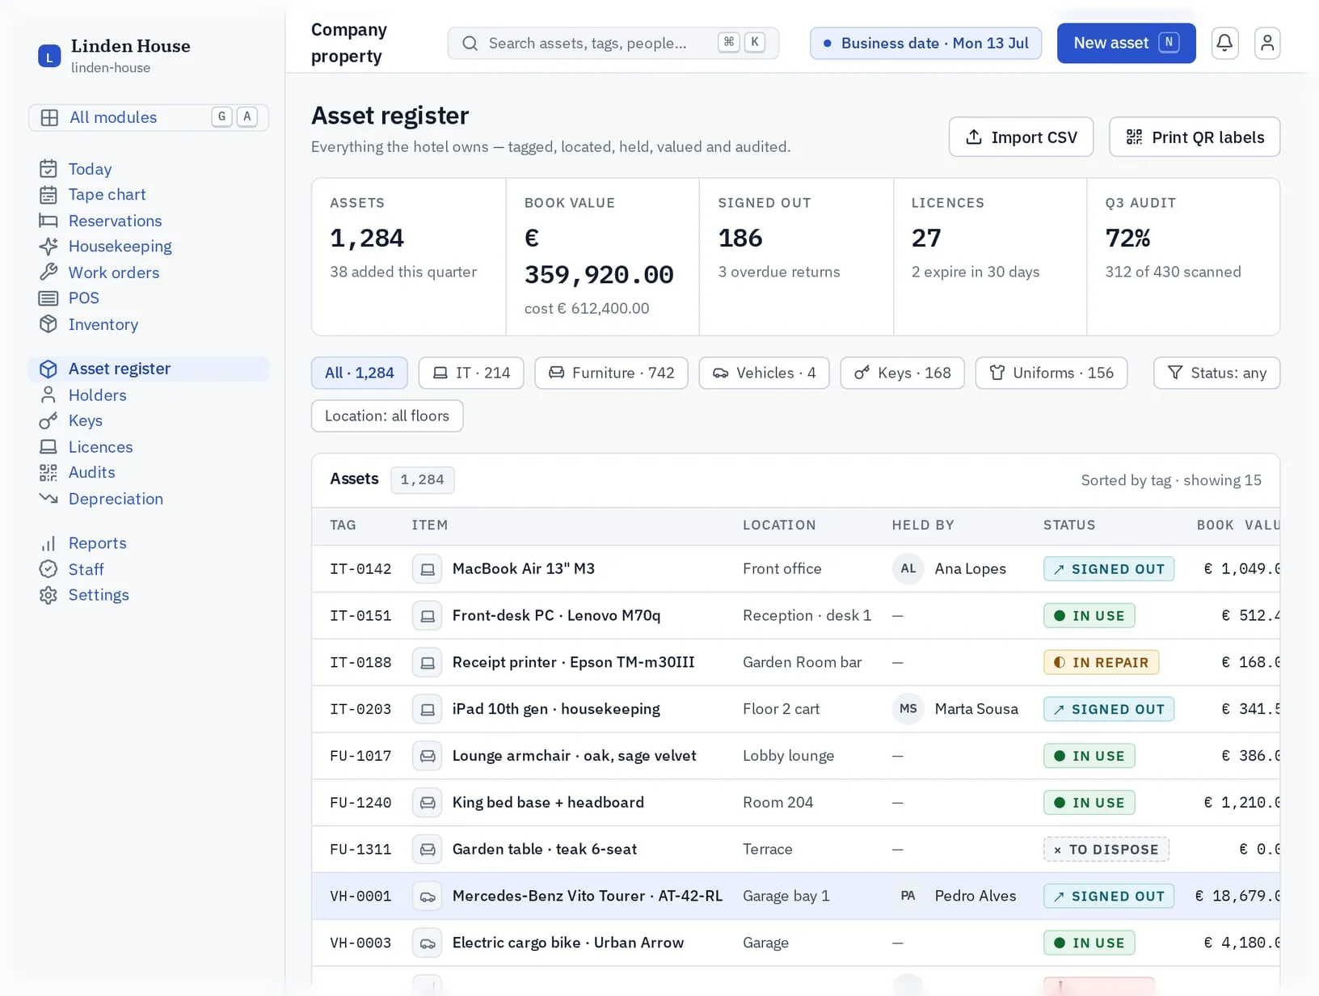The image size is (1319, 996).
Task: Open Tape chart in sidebar
Action: (x=149, y=195)
